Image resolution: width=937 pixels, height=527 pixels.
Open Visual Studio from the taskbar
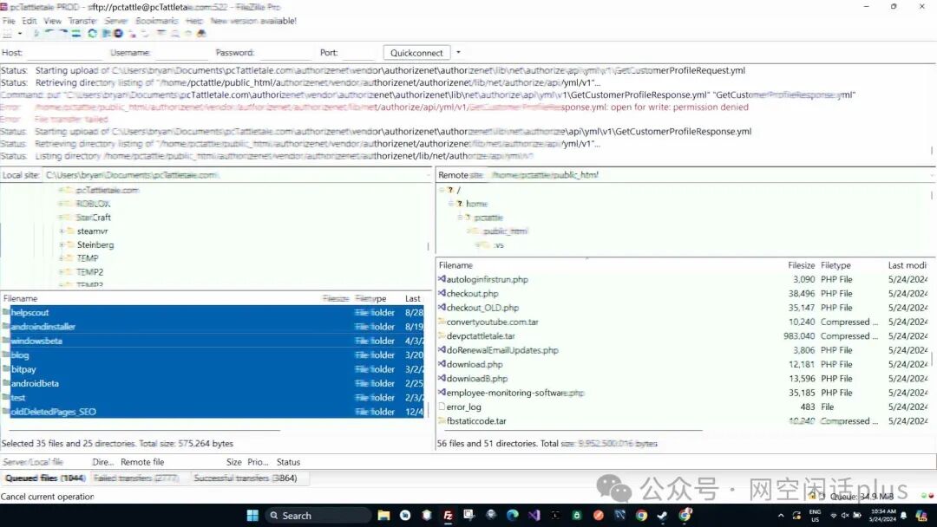[534, 515]
